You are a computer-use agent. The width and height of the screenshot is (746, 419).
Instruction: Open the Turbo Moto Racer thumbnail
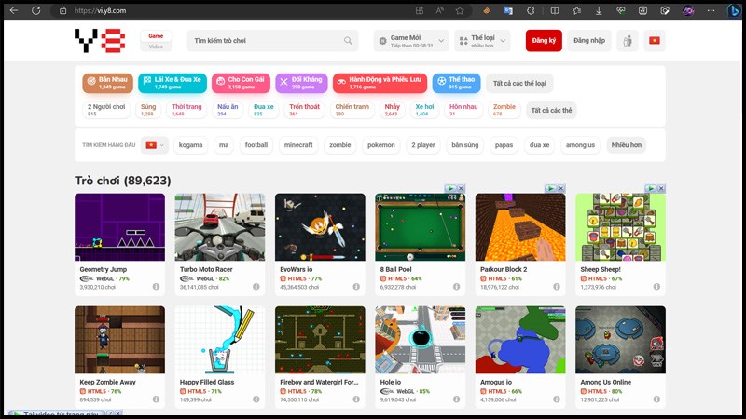(219, 227)
